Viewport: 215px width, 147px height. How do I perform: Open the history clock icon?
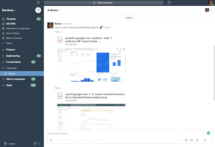(38, 3)
